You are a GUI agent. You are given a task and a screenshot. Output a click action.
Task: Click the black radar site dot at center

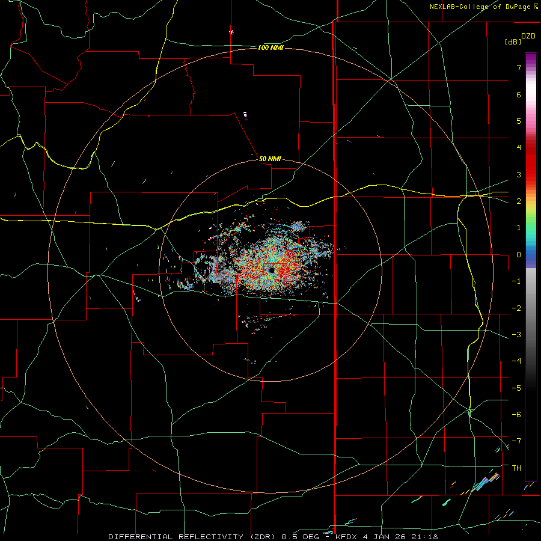click(272, 270)
